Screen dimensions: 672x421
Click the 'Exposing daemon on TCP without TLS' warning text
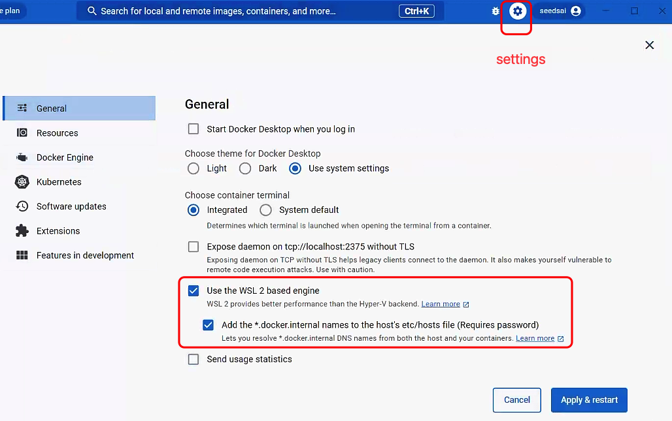[x=409, y=265]
